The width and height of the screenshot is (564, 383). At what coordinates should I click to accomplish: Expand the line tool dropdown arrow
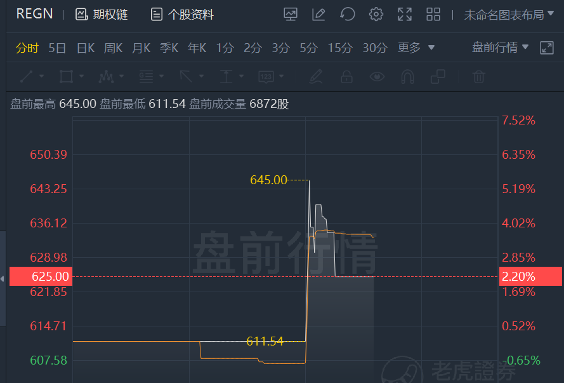(x=41, y=76)
